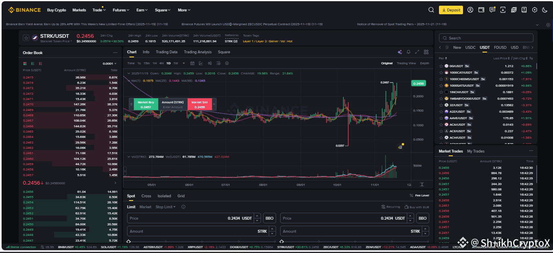
Task: Open Stop Limit order type dropdown
Action: click(165, 207)
